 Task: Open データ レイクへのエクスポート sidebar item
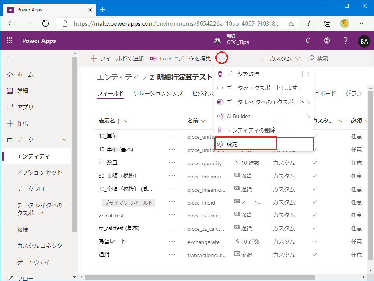pos(42,209)
